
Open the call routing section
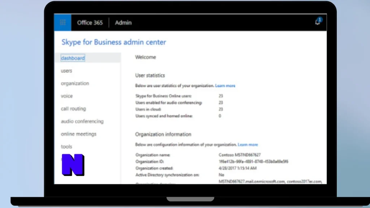coord(73,109)
